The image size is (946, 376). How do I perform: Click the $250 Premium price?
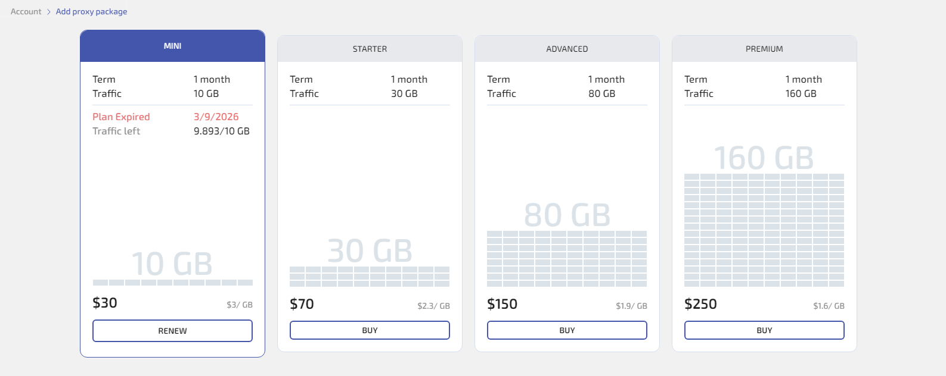(x=700, y=304)
